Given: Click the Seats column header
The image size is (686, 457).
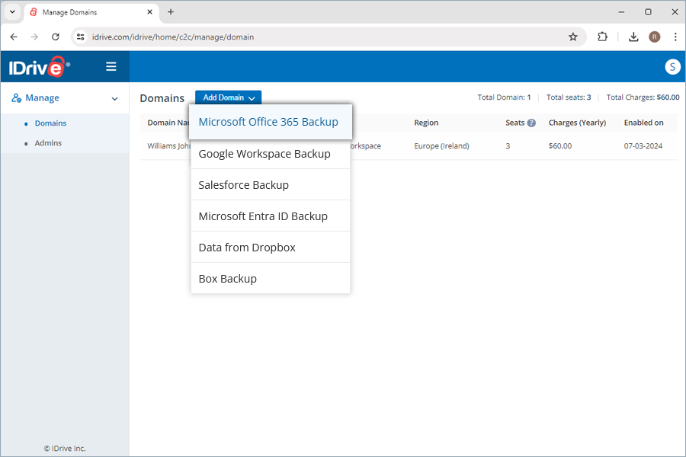Looking at the screenshot, I should pyautogui.click(x=515, y=123).
